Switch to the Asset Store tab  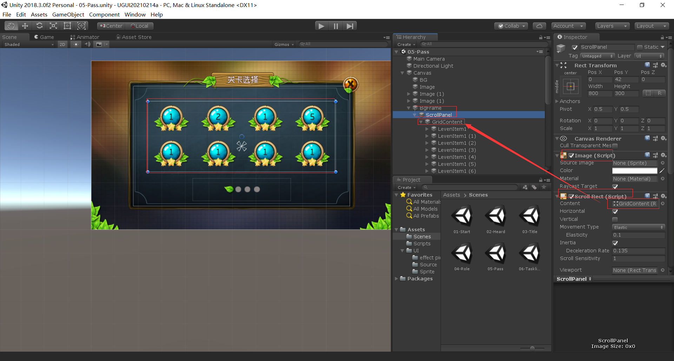click(x=134, y=37)
